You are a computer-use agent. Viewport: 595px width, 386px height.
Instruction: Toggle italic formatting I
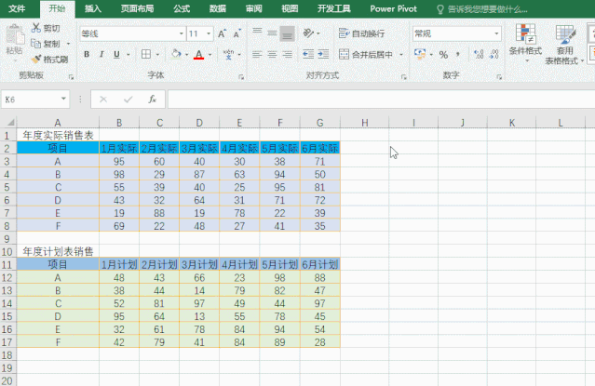[101, 54]
